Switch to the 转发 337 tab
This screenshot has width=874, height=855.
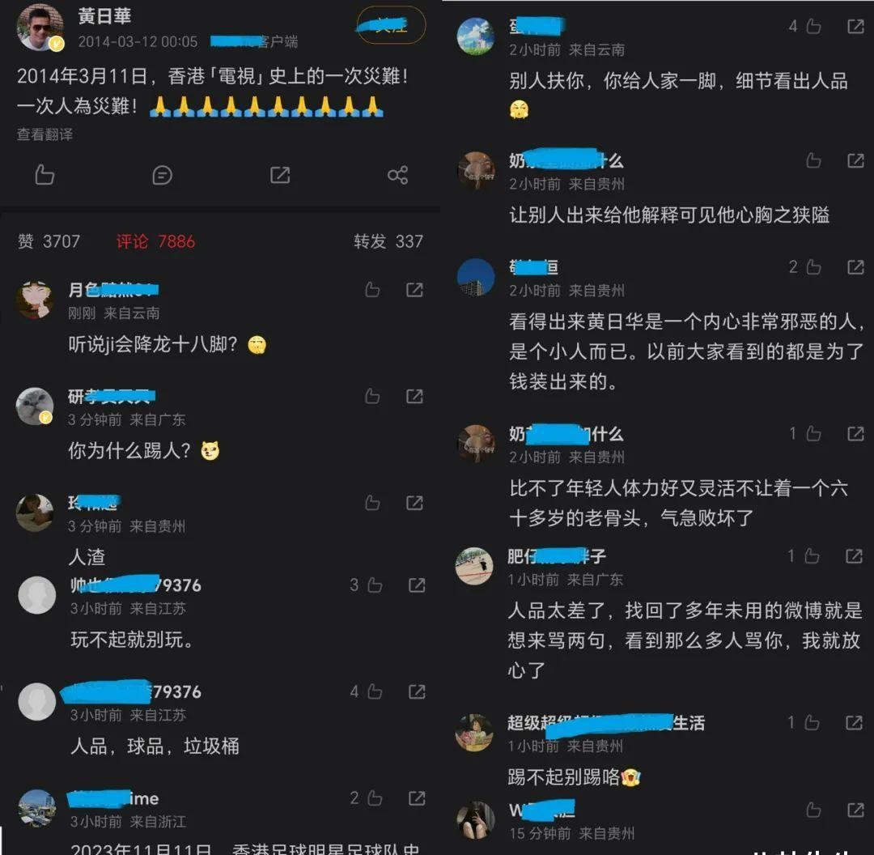pos(388,241)
